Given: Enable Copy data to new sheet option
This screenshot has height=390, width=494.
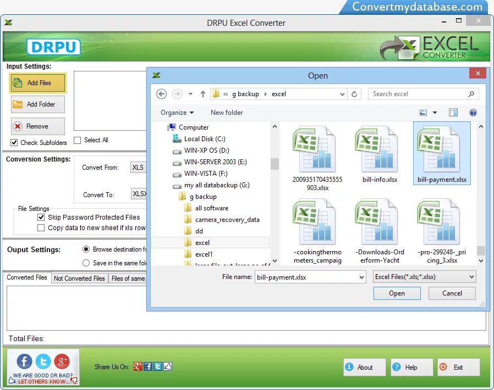Looking at the screenshot, I should pos(41,228).
